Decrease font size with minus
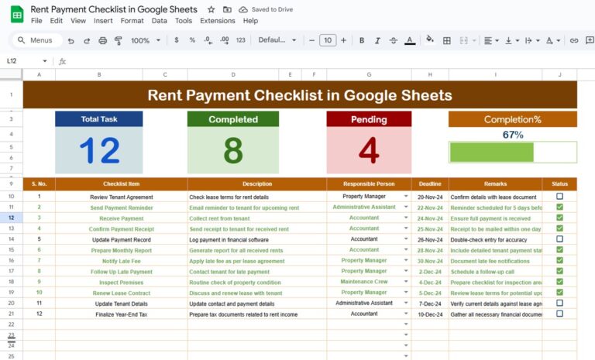This screenshot has width=595, height=360. tap(312, 40)
